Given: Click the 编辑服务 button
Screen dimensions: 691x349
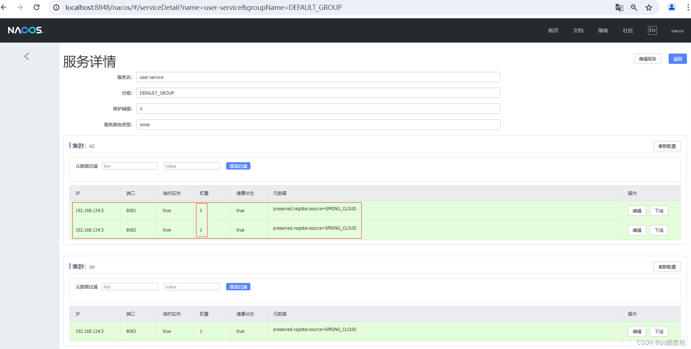Looking at the screenshot, I should tap(647, 59).
